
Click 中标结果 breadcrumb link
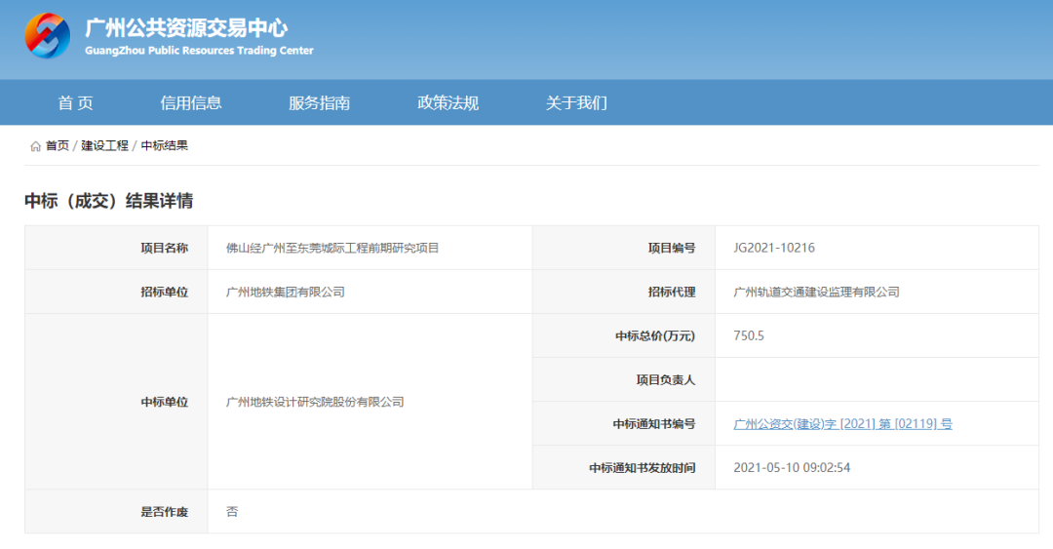click(x=164, y=145)
